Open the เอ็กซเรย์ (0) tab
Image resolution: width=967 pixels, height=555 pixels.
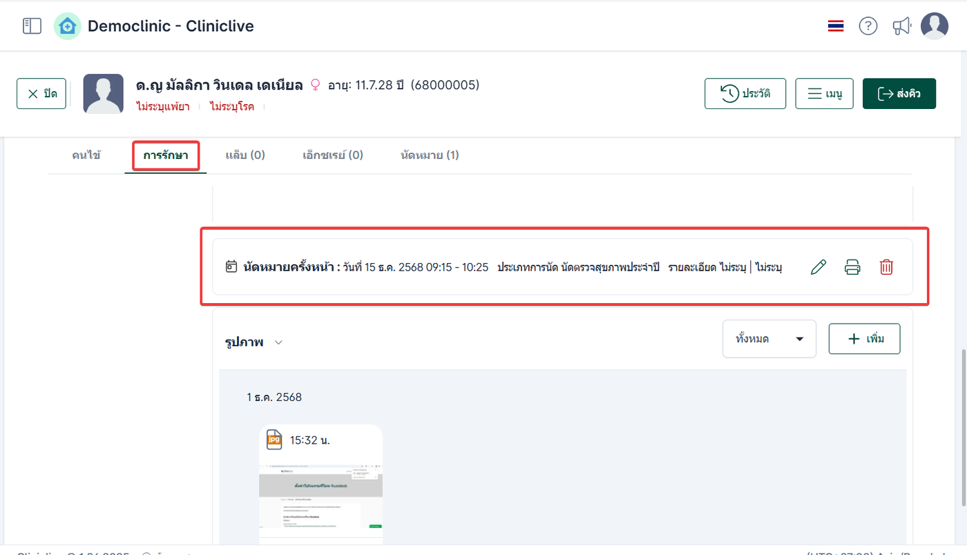coord(333,155)
